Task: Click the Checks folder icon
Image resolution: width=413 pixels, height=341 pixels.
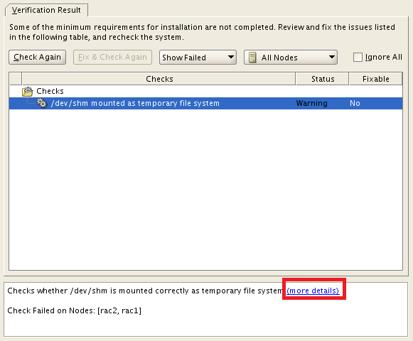Action: 28,91
